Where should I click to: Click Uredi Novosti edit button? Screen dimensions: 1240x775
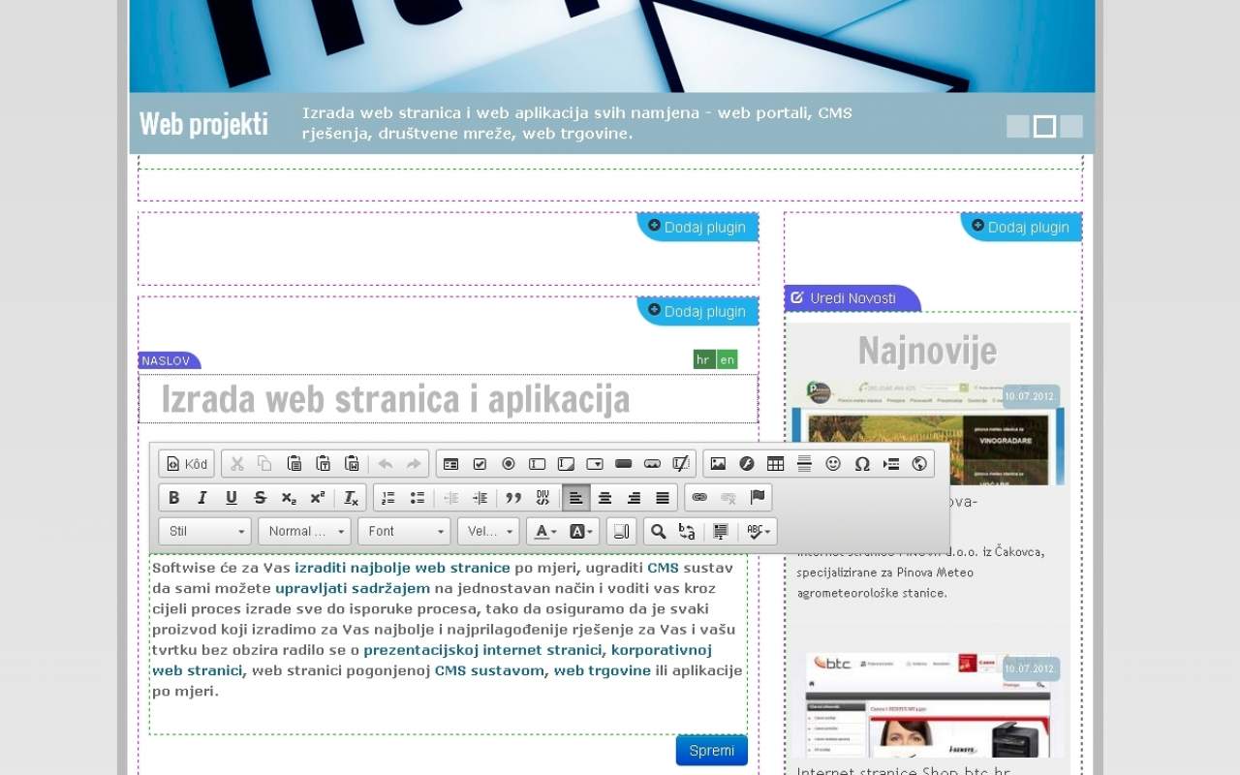(852, 298)
